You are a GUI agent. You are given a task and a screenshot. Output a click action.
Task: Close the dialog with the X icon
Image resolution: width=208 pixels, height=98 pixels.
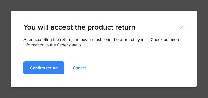[182, 27]
